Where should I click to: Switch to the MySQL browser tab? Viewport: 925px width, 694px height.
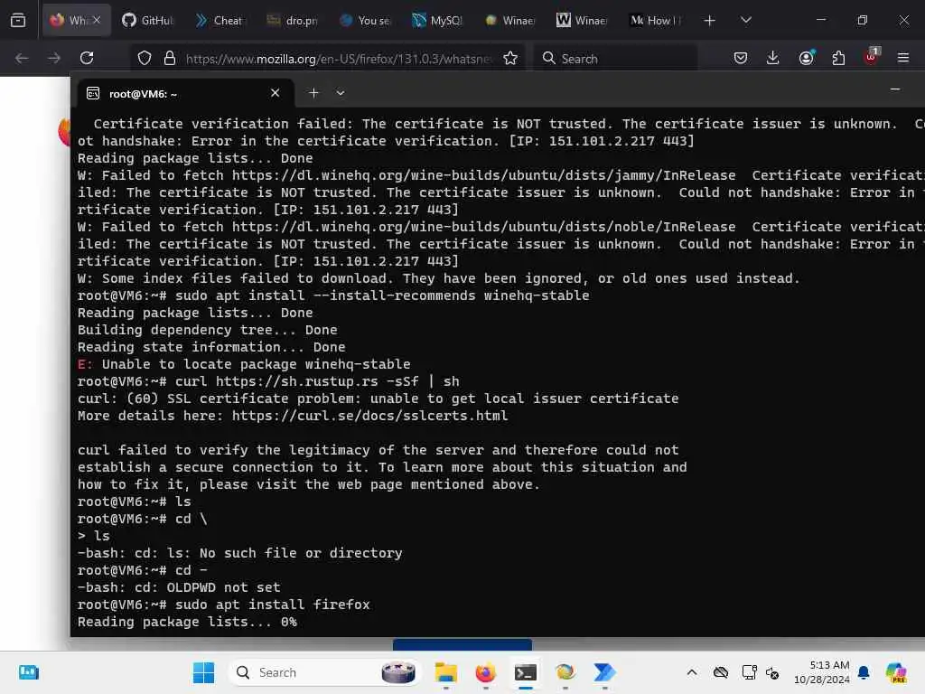[436, 20]
